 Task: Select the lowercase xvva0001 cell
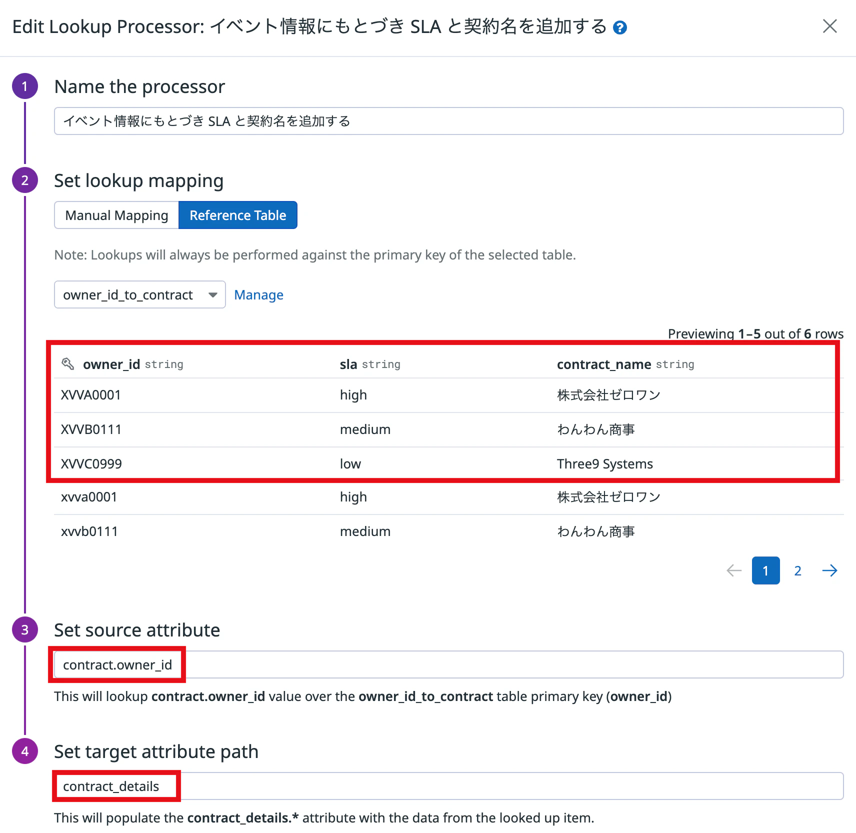(89, 497)
